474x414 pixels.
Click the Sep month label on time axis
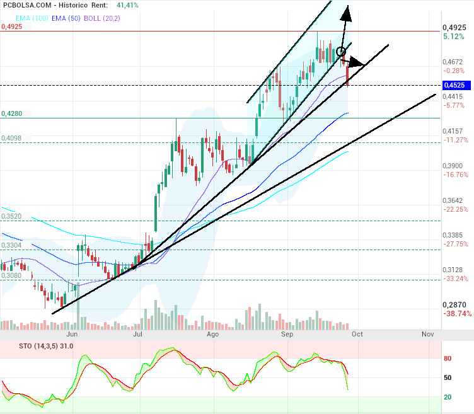287,334
